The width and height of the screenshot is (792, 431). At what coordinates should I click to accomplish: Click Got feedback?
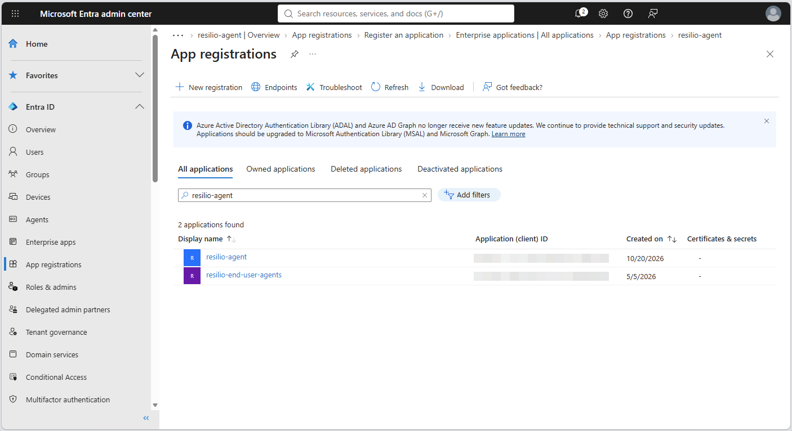click(513, 87)
